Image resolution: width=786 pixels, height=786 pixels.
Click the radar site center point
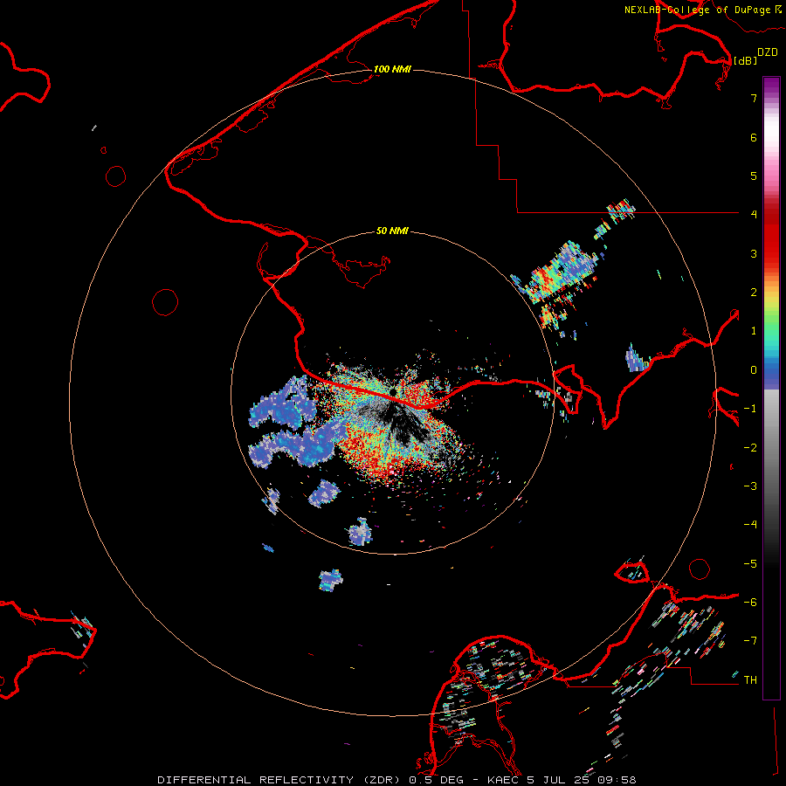pos(393,392)
